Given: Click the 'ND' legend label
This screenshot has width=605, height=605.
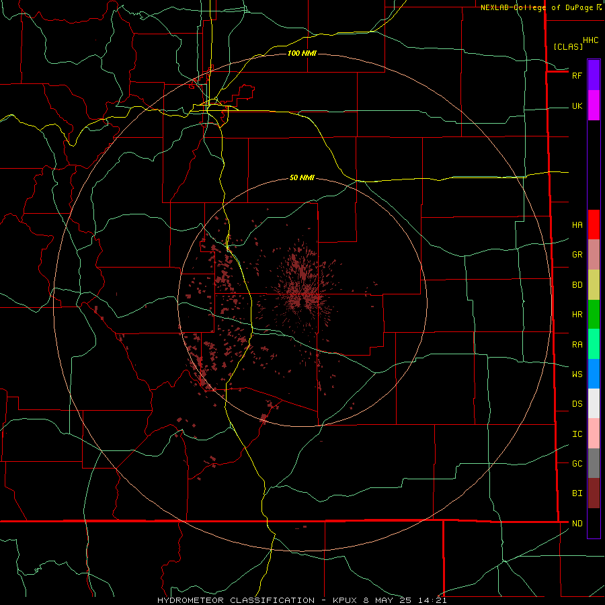Looking at the screenshot, I should (577, 524).
